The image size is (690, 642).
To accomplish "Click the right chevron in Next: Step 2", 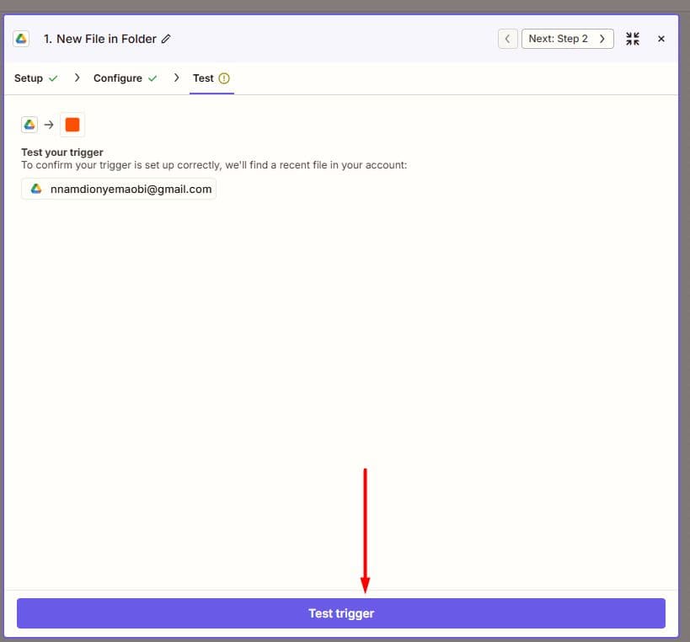I will point(602,39).
